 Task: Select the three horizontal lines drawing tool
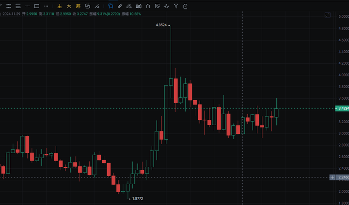coord(18,6)
